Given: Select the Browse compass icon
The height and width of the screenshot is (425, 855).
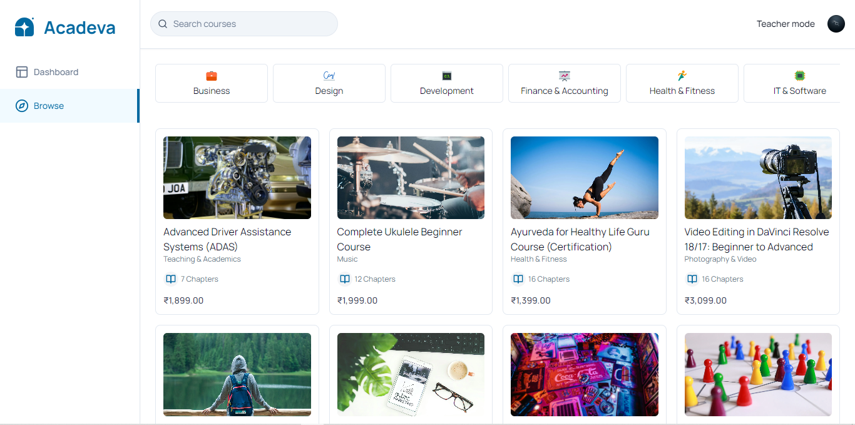Looking at the screenshot, I should pyautogui.click(x=22, y=106).
